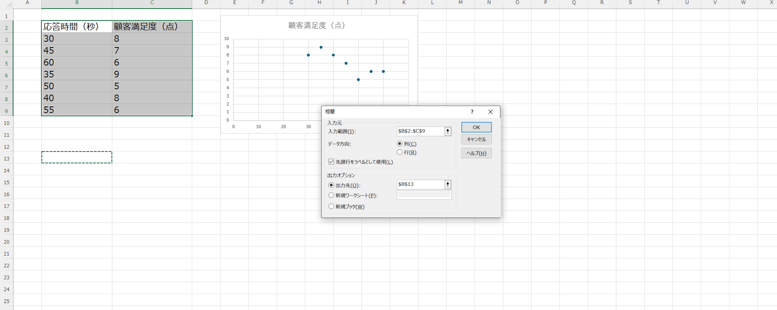Click the 入力範囲 input field
The height and width of the screenshot is (310, 777).
(x=420, y=131)
